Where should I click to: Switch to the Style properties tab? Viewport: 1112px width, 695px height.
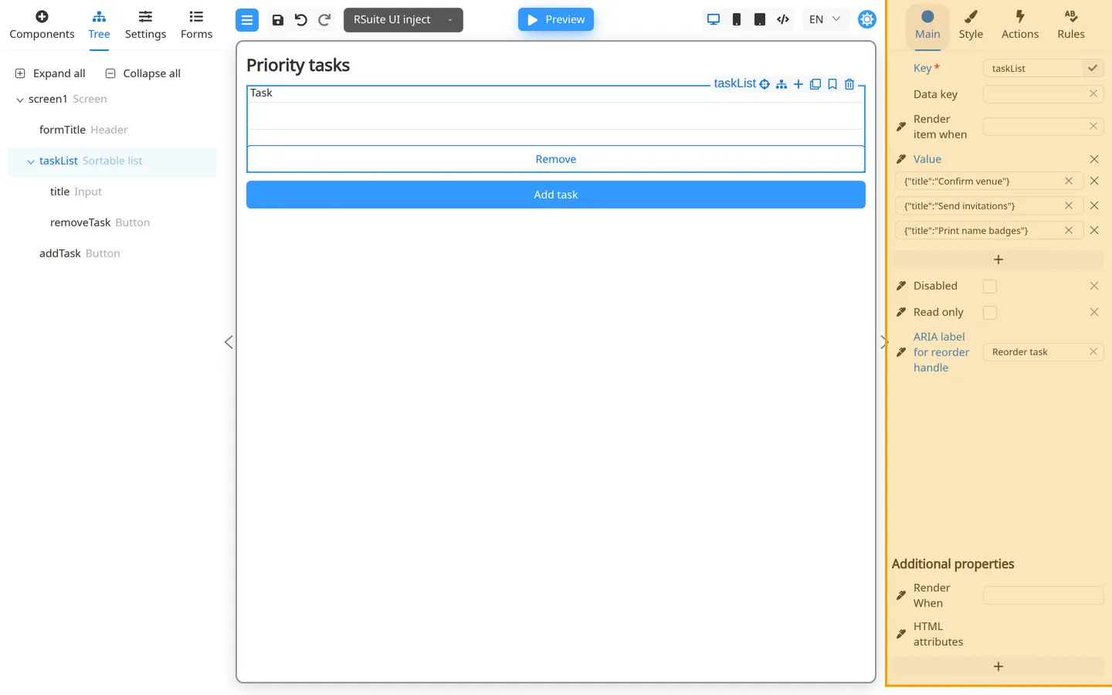(x=971, y=25)
